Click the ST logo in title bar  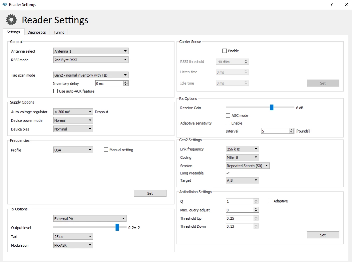[x=4, y=4]
